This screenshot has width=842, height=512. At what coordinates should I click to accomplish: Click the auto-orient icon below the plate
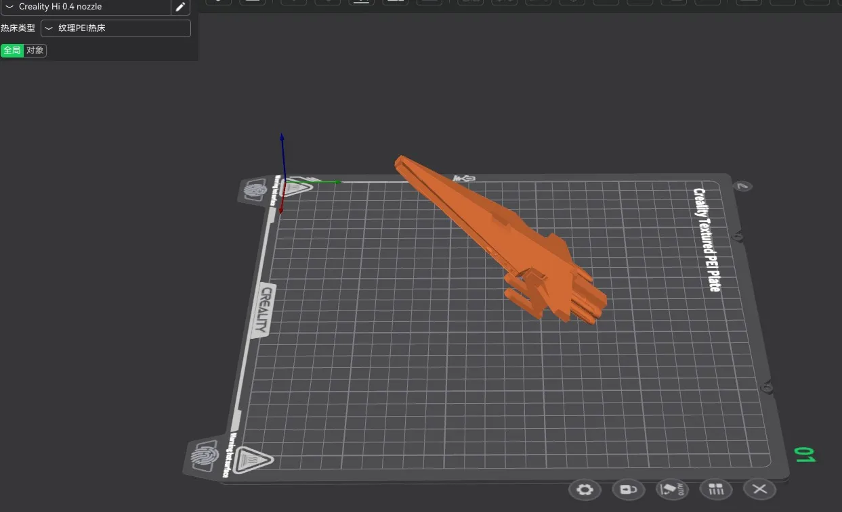[x=672, y=490]
